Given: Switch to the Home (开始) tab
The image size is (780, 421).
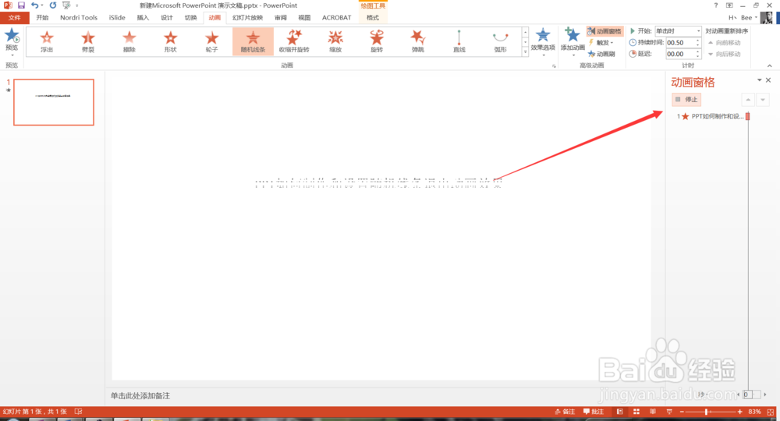Looking at the screenshot, I should (42, 17).
